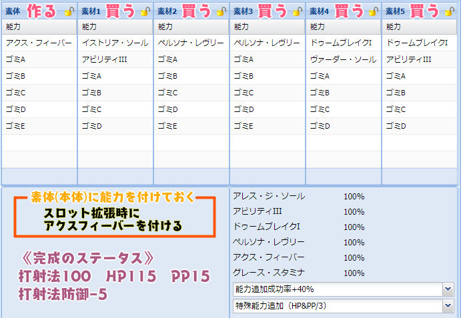Toggle the lock icon on the 素材4 panel
This screenshot has height=318, width=461.
coord(374,12)
